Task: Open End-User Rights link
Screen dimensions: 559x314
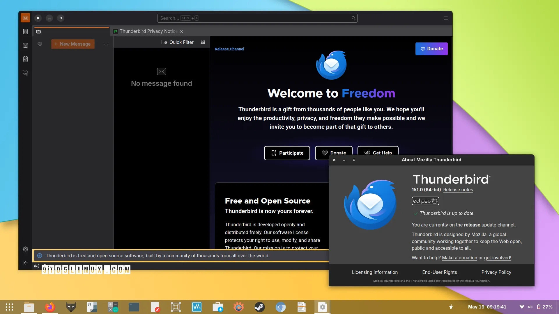Action: pos(439,272)
